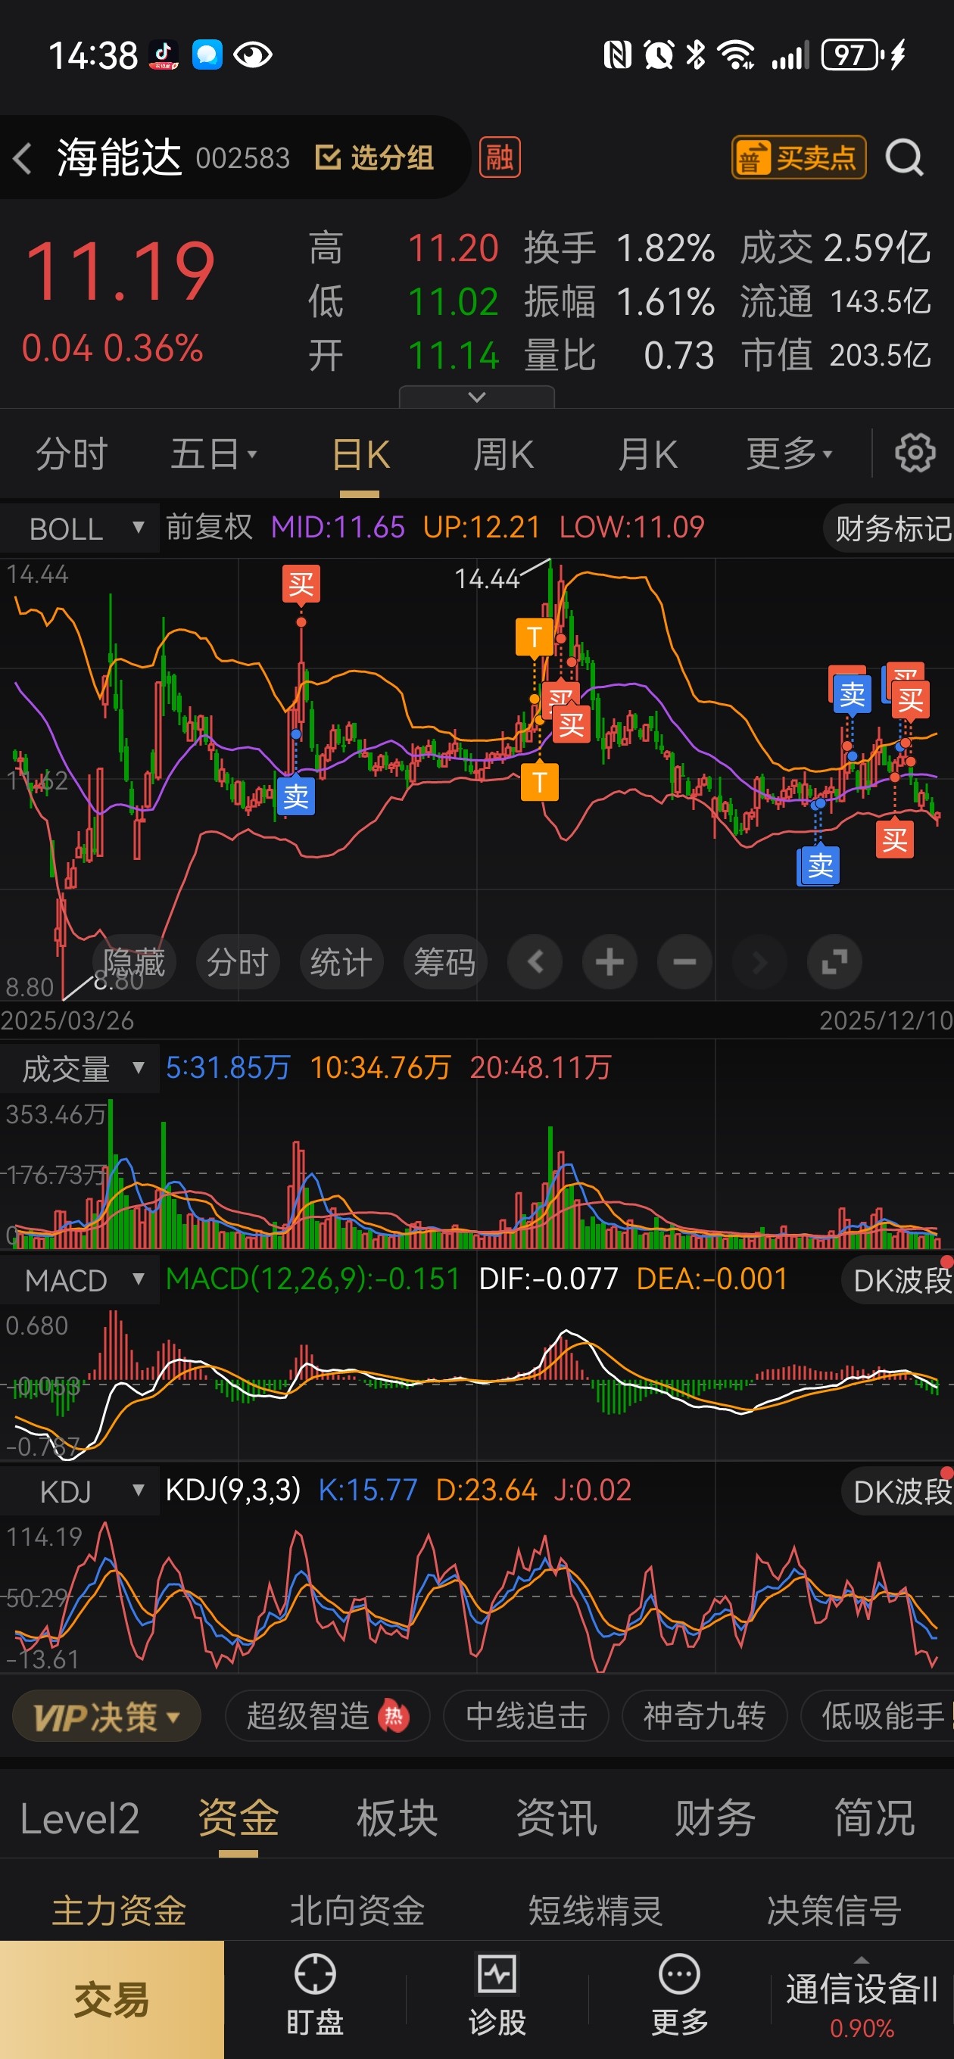Screen dimensions: 954x2059
Task: Tap the 选分组 checkbox icon
Action: click(x=327, y=157)
